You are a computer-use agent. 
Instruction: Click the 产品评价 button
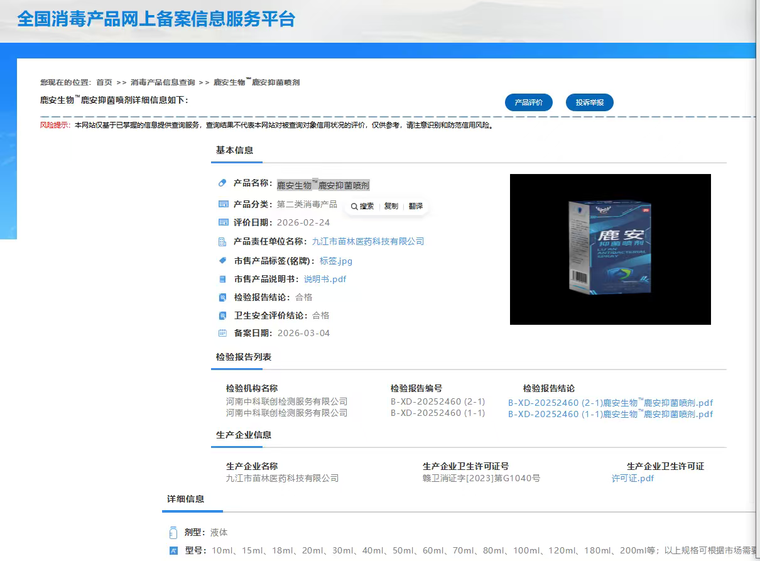[x=529, y=102]
